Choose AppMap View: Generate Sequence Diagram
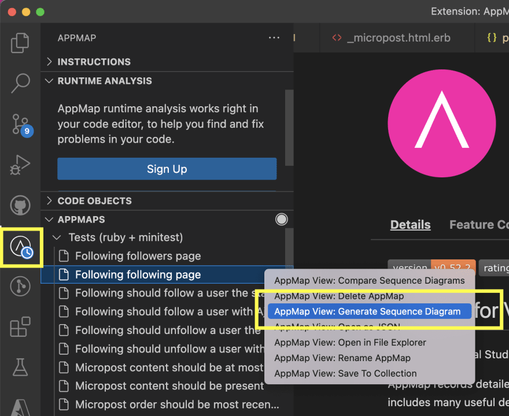Screen dimensions: 509x416 [x=370, y=311]
